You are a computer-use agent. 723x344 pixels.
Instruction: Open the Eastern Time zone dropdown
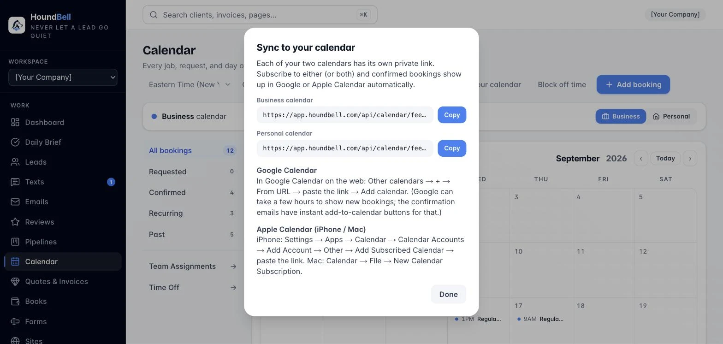pyautogui.click(x=190, y=84)
